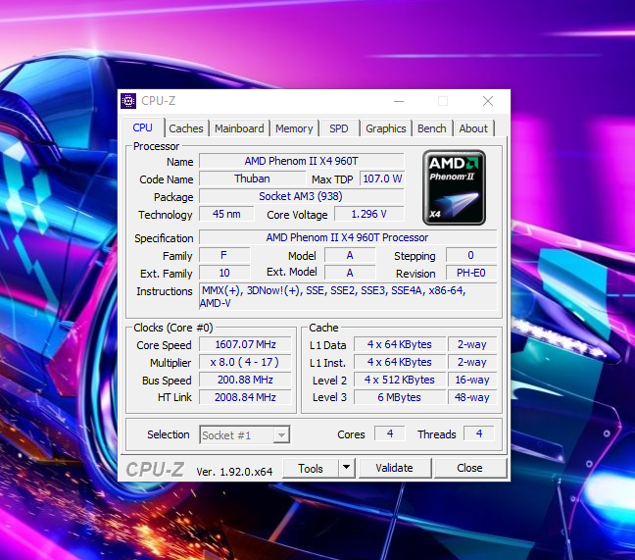This screenshot has width=635, height=560.
Task: View the About tab
Action: (473, 128)
